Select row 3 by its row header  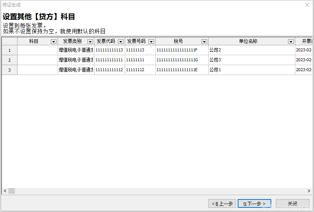(10, 70)
